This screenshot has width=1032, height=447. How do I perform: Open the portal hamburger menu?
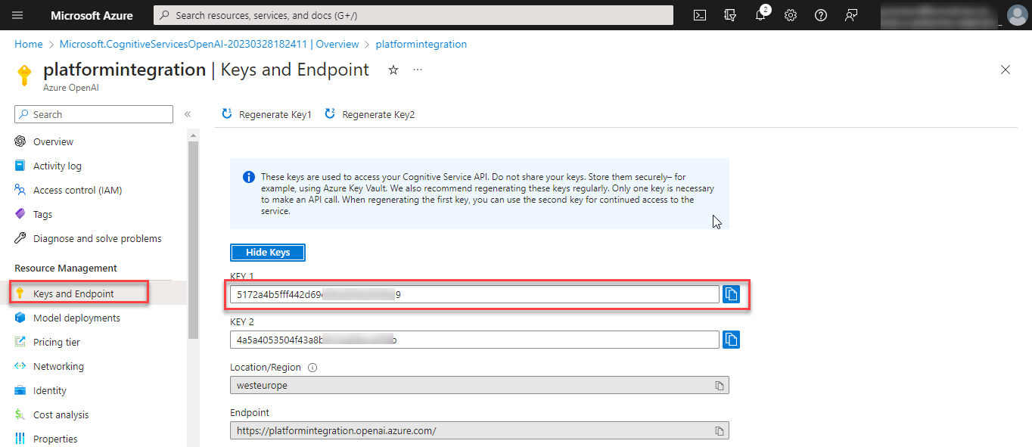[x=17, y=15]
